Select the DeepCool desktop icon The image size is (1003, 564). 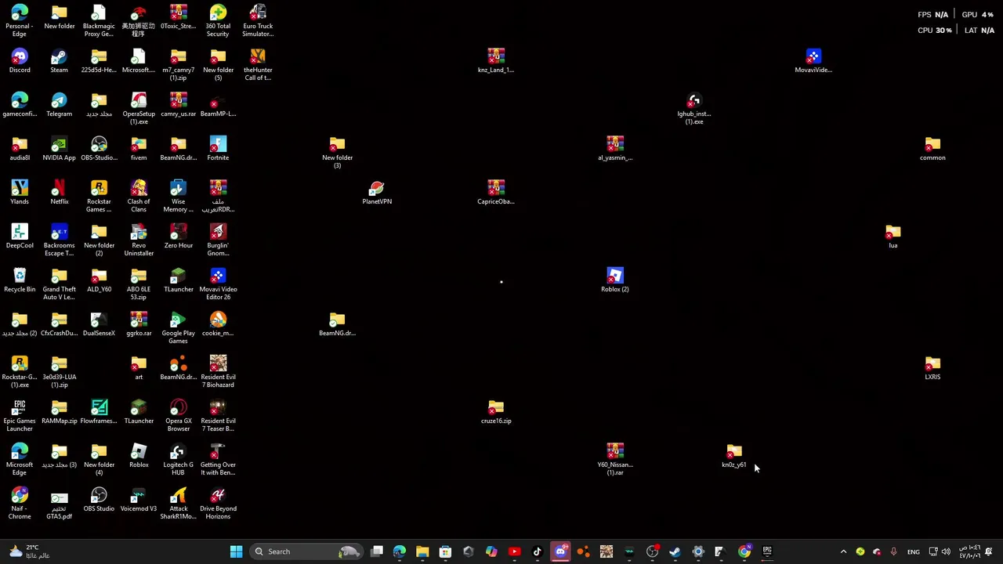point(20,237)
